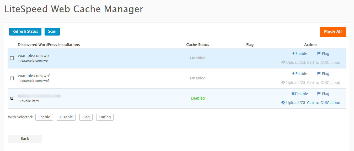
Task: Click the With Selected Flag button
Action: [x=86, y=117]
